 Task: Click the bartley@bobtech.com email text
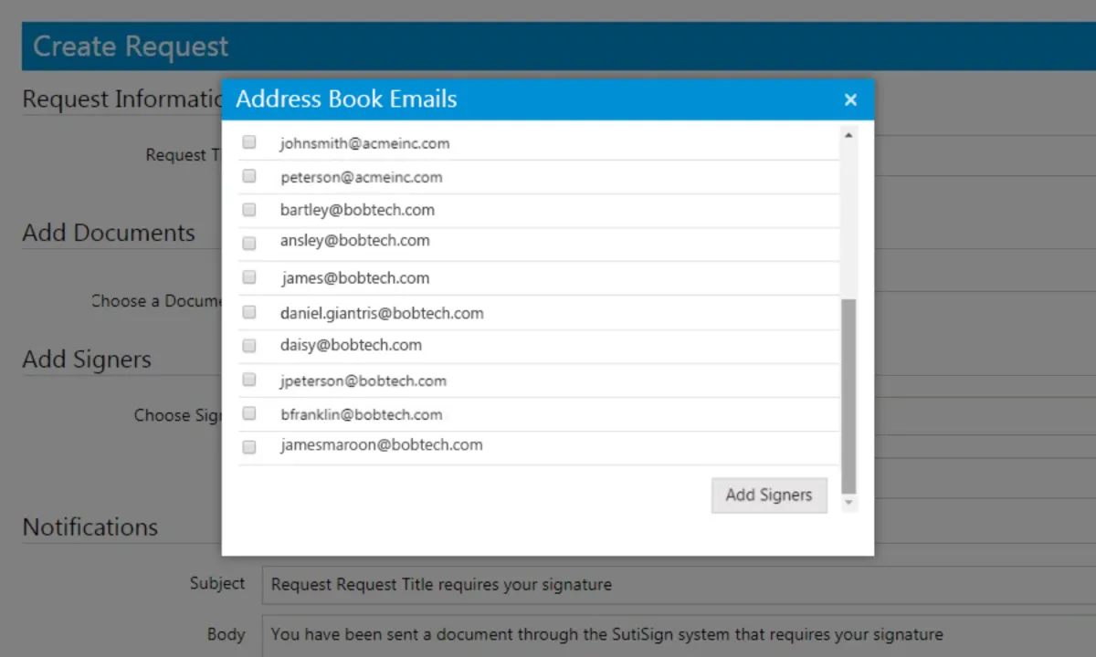pos(357,210)
